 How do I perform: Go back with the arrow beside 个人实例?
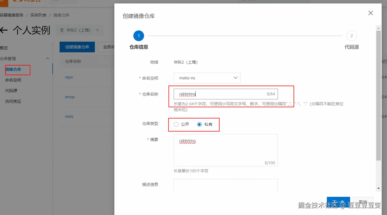(3, 30)
